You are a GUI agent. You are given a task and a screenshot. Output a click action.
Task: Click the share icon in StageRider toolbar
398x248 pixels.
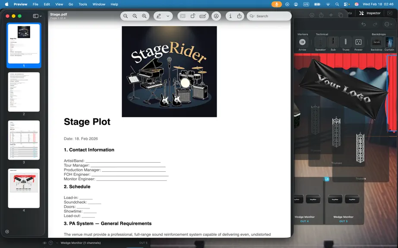[321, 15]
